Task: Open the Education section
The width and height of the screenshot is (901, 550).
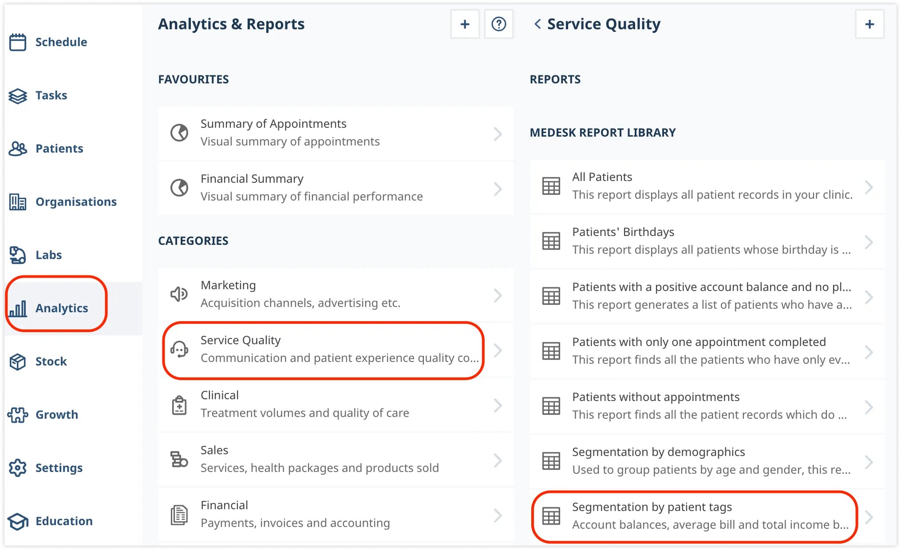Action: [17, 521]
